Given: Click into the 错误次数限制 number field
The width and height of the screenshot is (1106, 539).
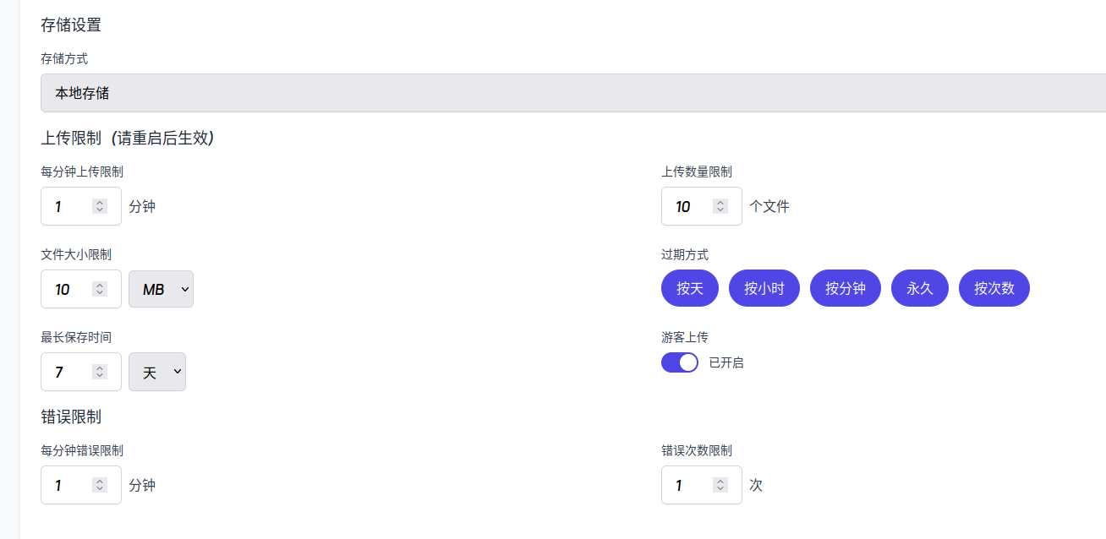Looking at the screenshot, I should (702, 485).
